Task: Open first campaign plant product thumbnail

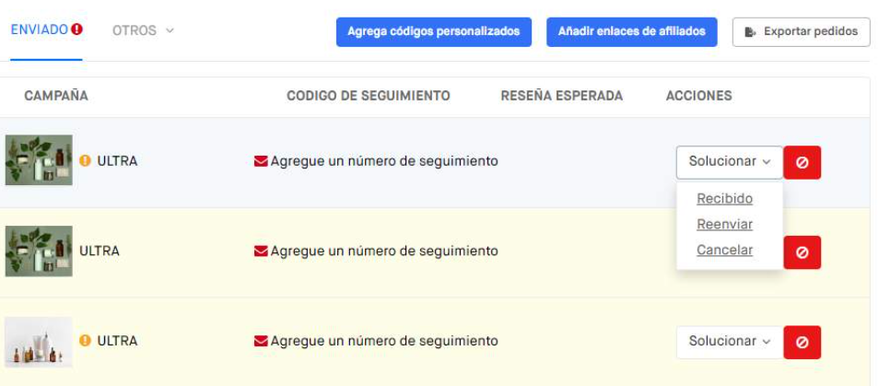Action: pos(39,159)
